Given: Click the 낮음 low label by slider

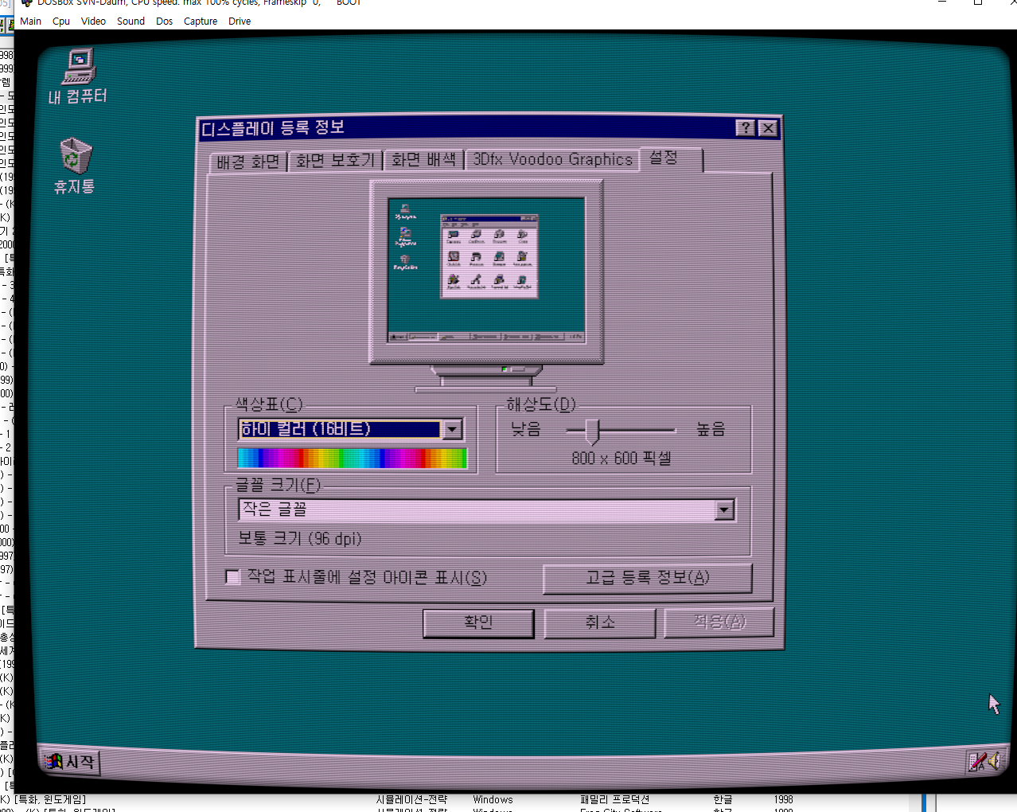Looking at the screenshot, I should [x=526, y=430].
